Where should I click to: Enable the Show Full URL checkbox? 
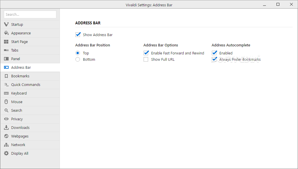click(x=146, y=59)
